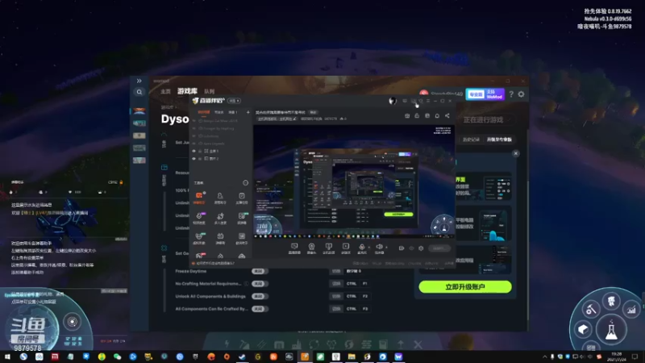Click the record icon in streaming toolbar
Image resolution: width=645 pixels, height=363 pixels.
click(x=401, y=248)
